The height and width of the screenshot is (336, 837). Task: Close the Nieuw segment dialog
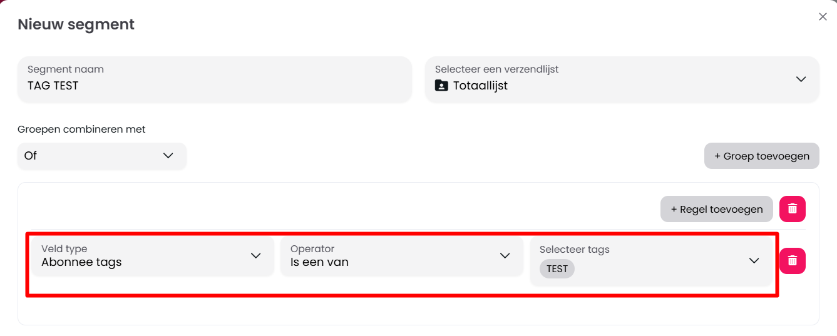tap(823, 17)
